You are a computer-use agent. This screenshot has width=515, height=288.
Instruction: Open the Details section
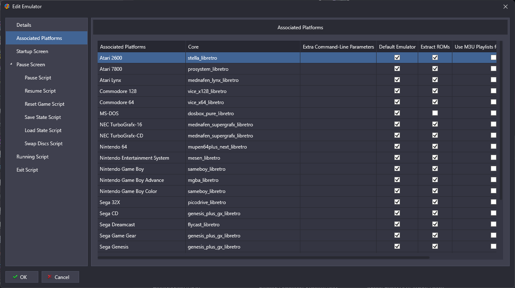(x=47, y=25)
